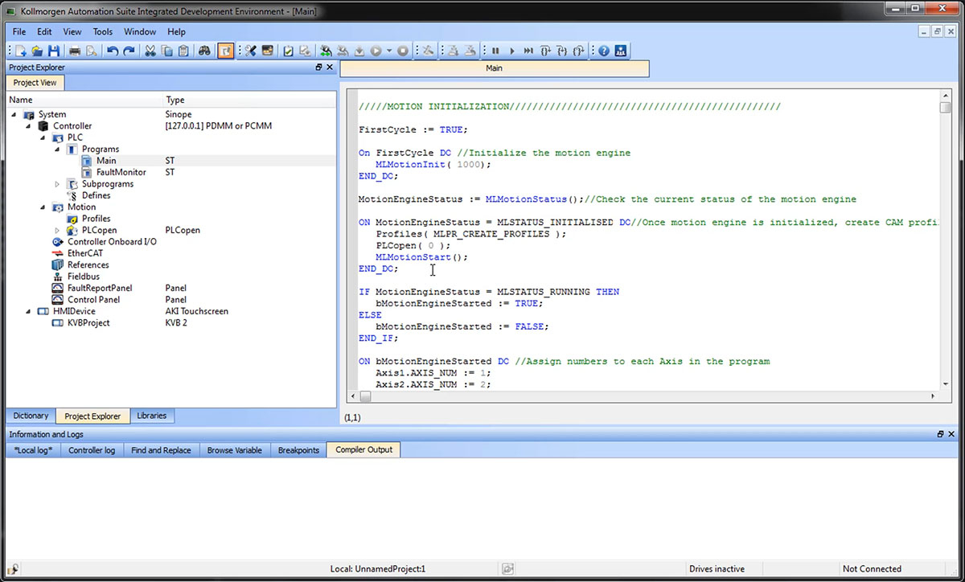Collapse the PLC tree node

pos(43,137)
